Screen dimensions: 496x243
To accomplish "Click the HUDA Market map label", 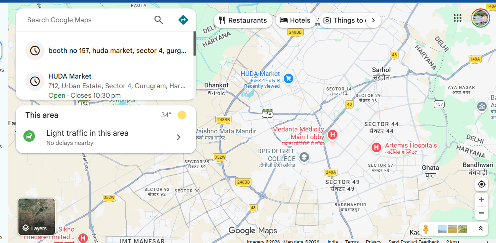I will (x=260, y=74).
